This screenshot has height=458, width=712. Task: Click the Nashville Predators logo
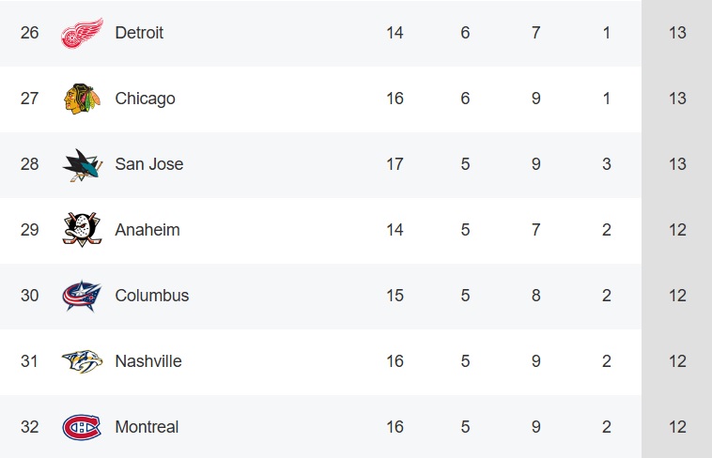[x=82, y=361]
